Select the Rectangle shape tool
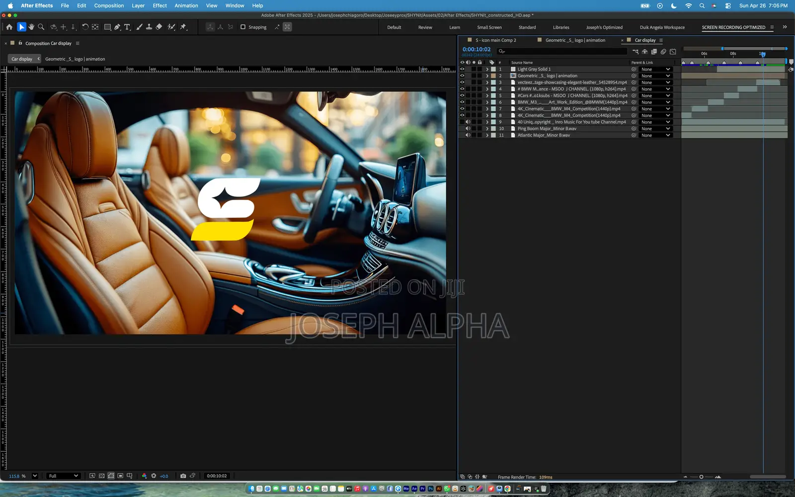Image resolution: width=795 pixels, height=497 pixels. (107, 27)
